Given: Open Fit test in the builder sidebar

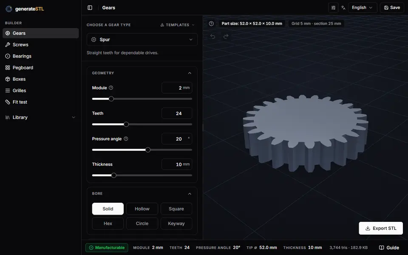Looking at the screenshot, I should (x=41, y=102).
